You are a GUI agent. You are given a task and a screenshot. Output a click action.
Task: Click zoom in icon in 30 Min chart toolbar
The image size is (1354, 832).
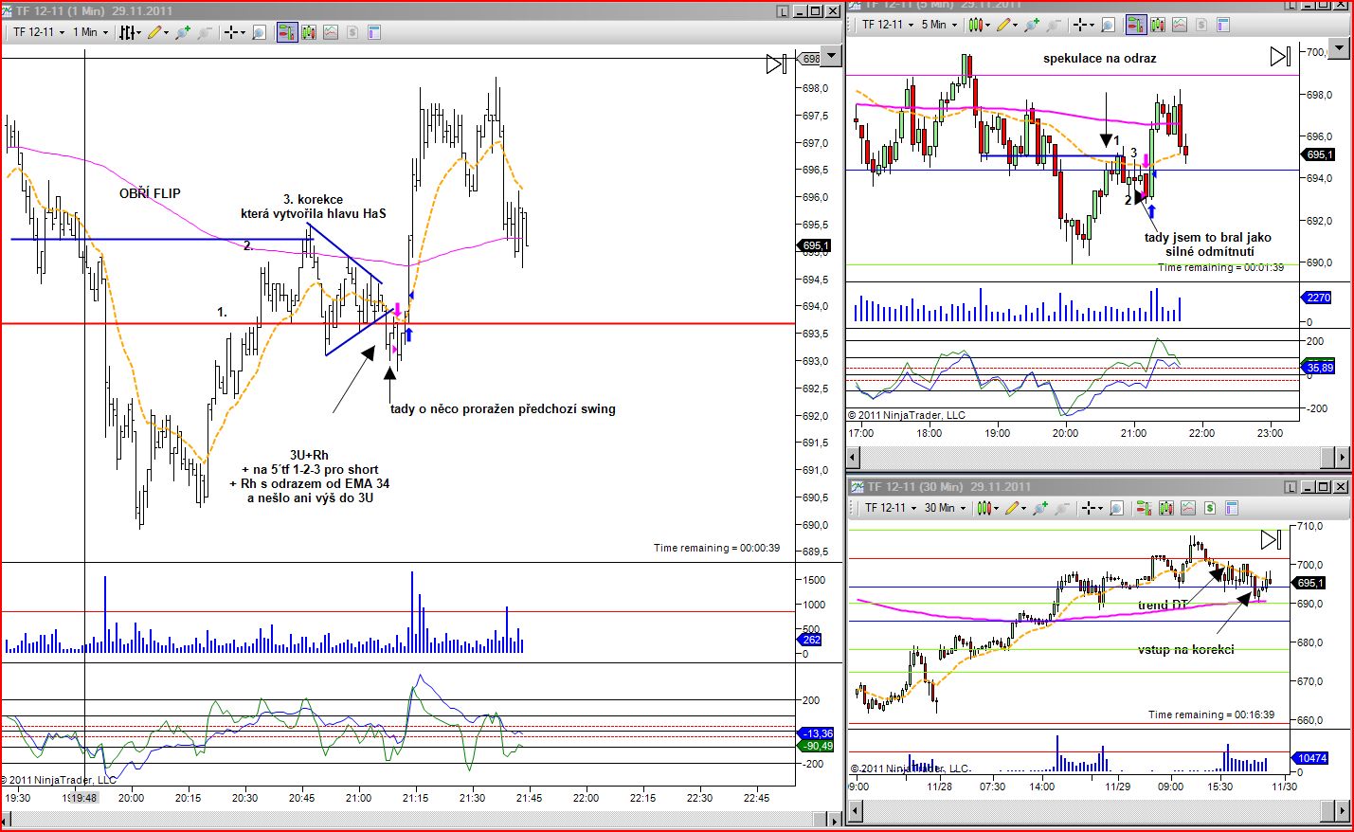point(1040,508)
